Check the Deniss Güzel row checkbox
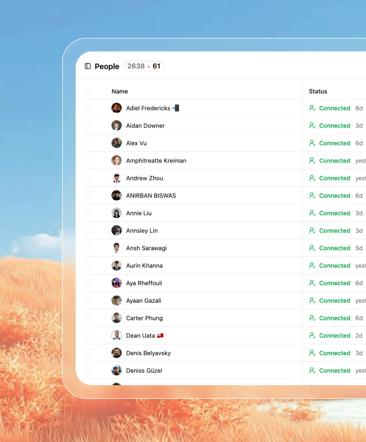This screenshot has height=442, width=366. pos(88,370)
